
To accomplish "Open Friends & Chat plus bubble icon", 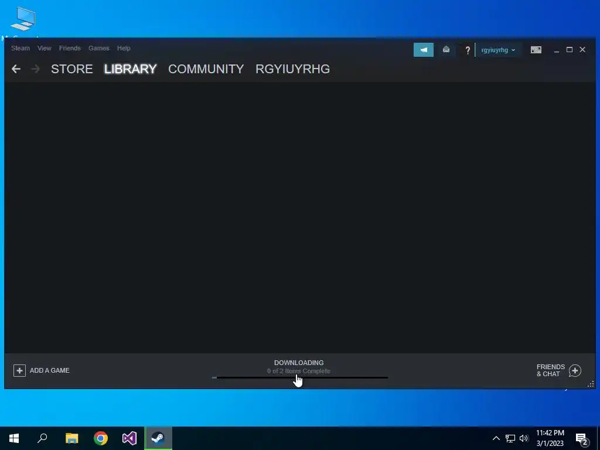I will (575, 370).
